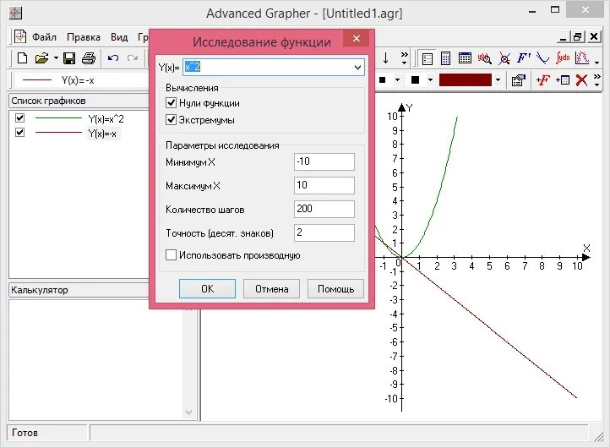Open the graph properties icon
The width and height of the screenshot is (610, 448).
pyautogui.click(x=519, y=80)
